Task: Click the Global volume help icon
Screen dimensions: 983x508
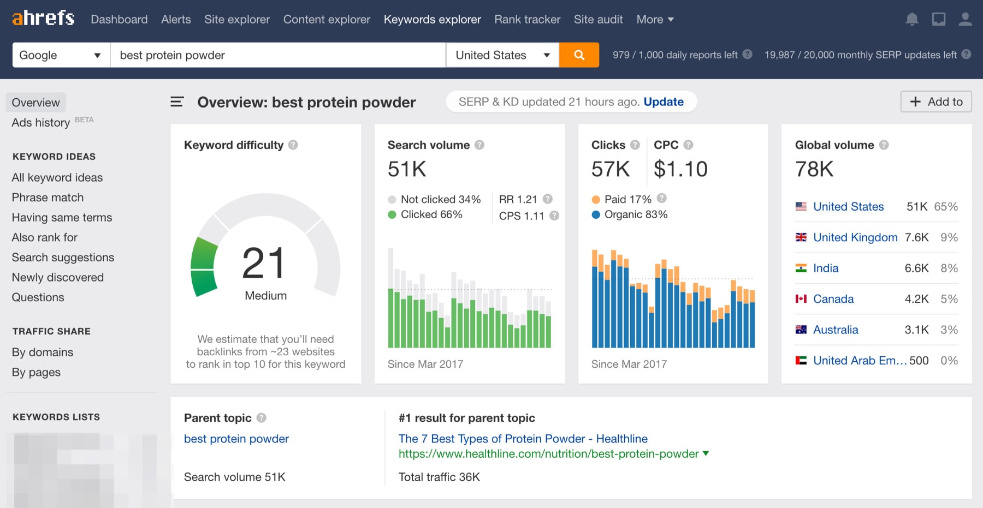Action: pyautogui.click(x=885, y=145)
